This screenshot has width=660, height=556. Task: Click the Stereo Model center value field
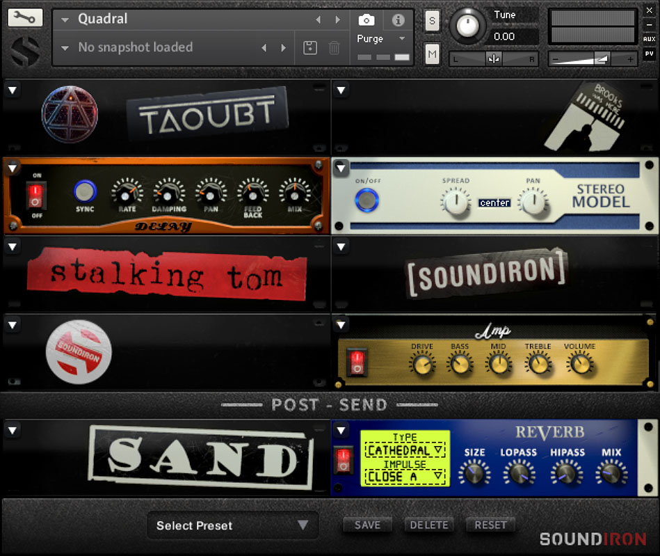pos(494,202)
